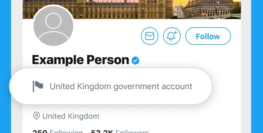The width and height of the screenshot is (263, 133).
Task: Follow the Example Person account
Action: point(208,36)
